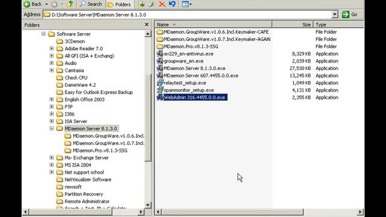Close the Folders pane
This screenshot has width=386, height=217.
point(147,25)
